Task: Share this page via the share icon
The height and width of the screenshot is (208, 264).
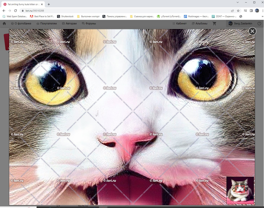Action: (x=232, y=11)
